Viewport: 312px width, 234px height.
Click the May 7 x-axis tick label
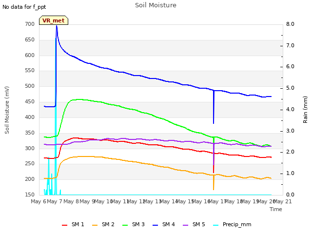click(55, 201)
